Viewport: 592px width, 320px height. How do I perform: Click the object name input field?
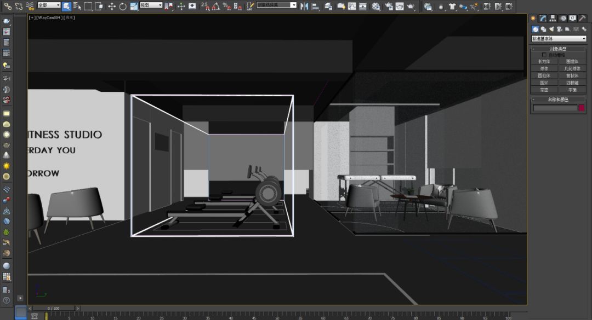coord(555,108)
